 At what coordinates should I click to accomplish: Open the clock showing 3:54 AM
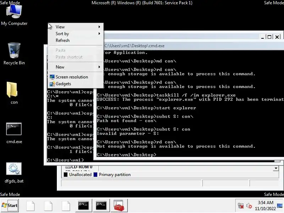(x=265, y=206)
